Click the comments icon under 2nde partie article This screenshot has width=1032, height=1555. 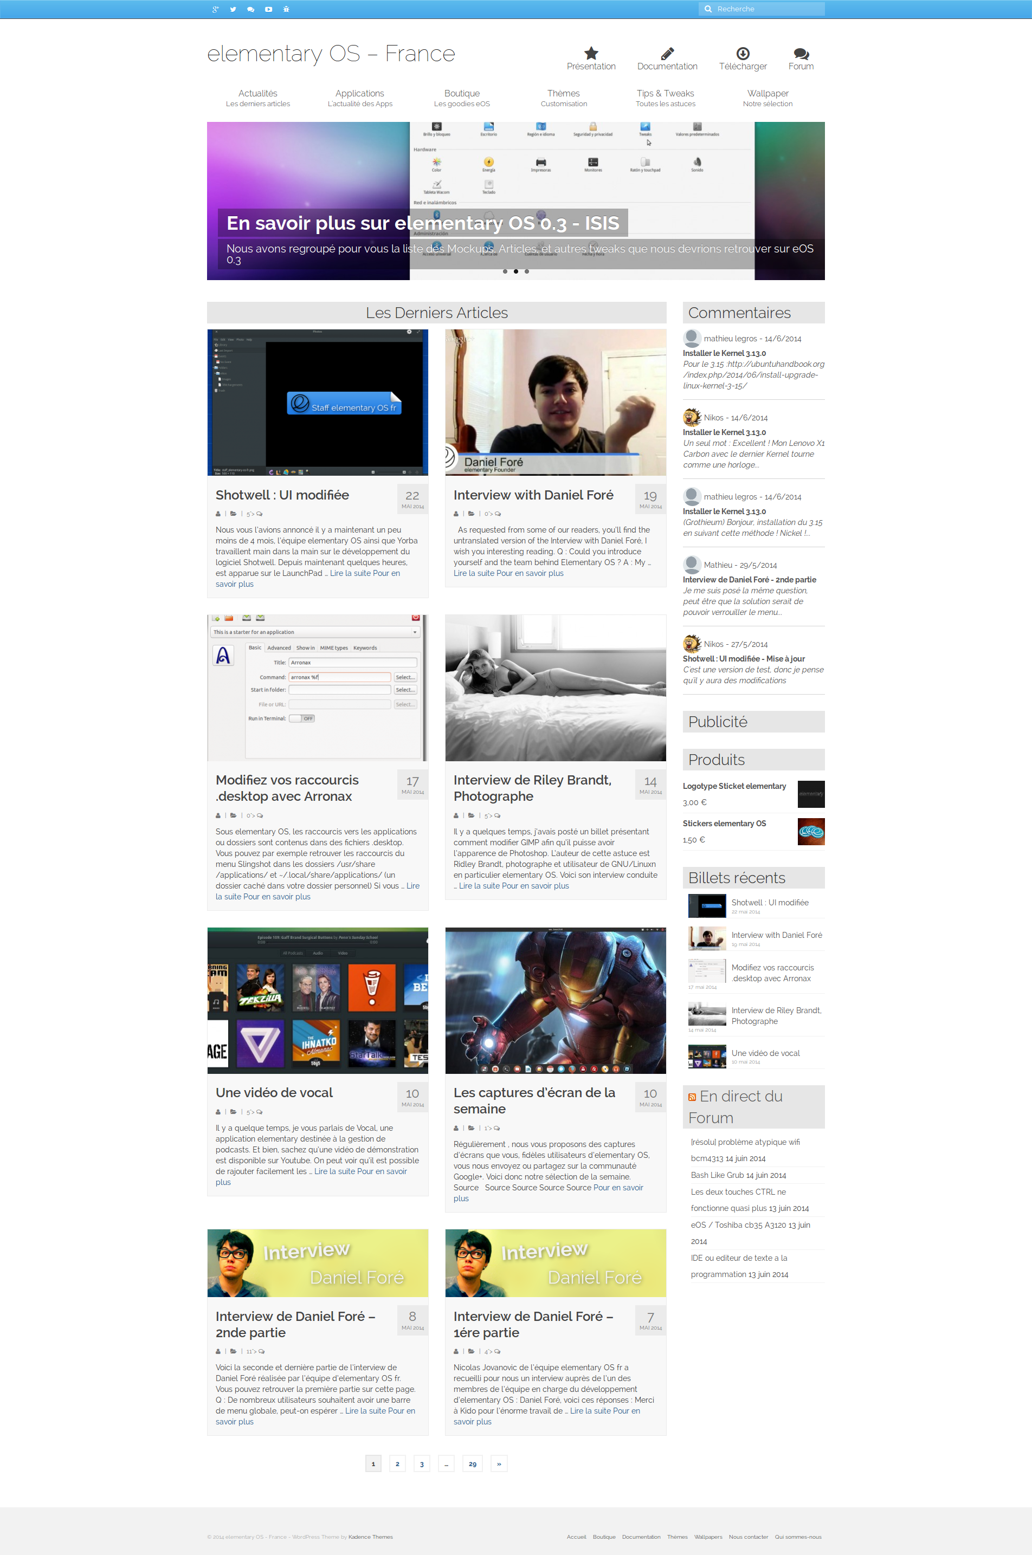point(262,1352)
